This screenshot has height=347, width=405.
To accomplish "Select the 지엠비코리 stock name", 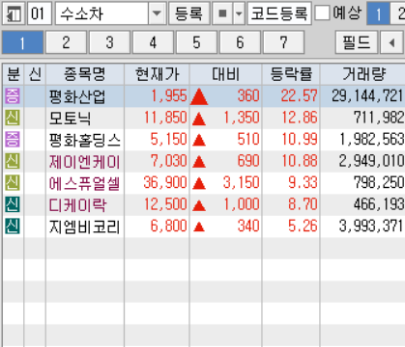I will coord(84,227).
